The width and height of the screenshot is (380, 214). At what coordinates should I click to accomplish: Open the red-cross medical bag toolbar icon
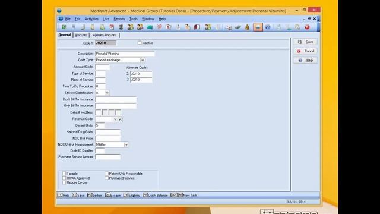[169, 27]
